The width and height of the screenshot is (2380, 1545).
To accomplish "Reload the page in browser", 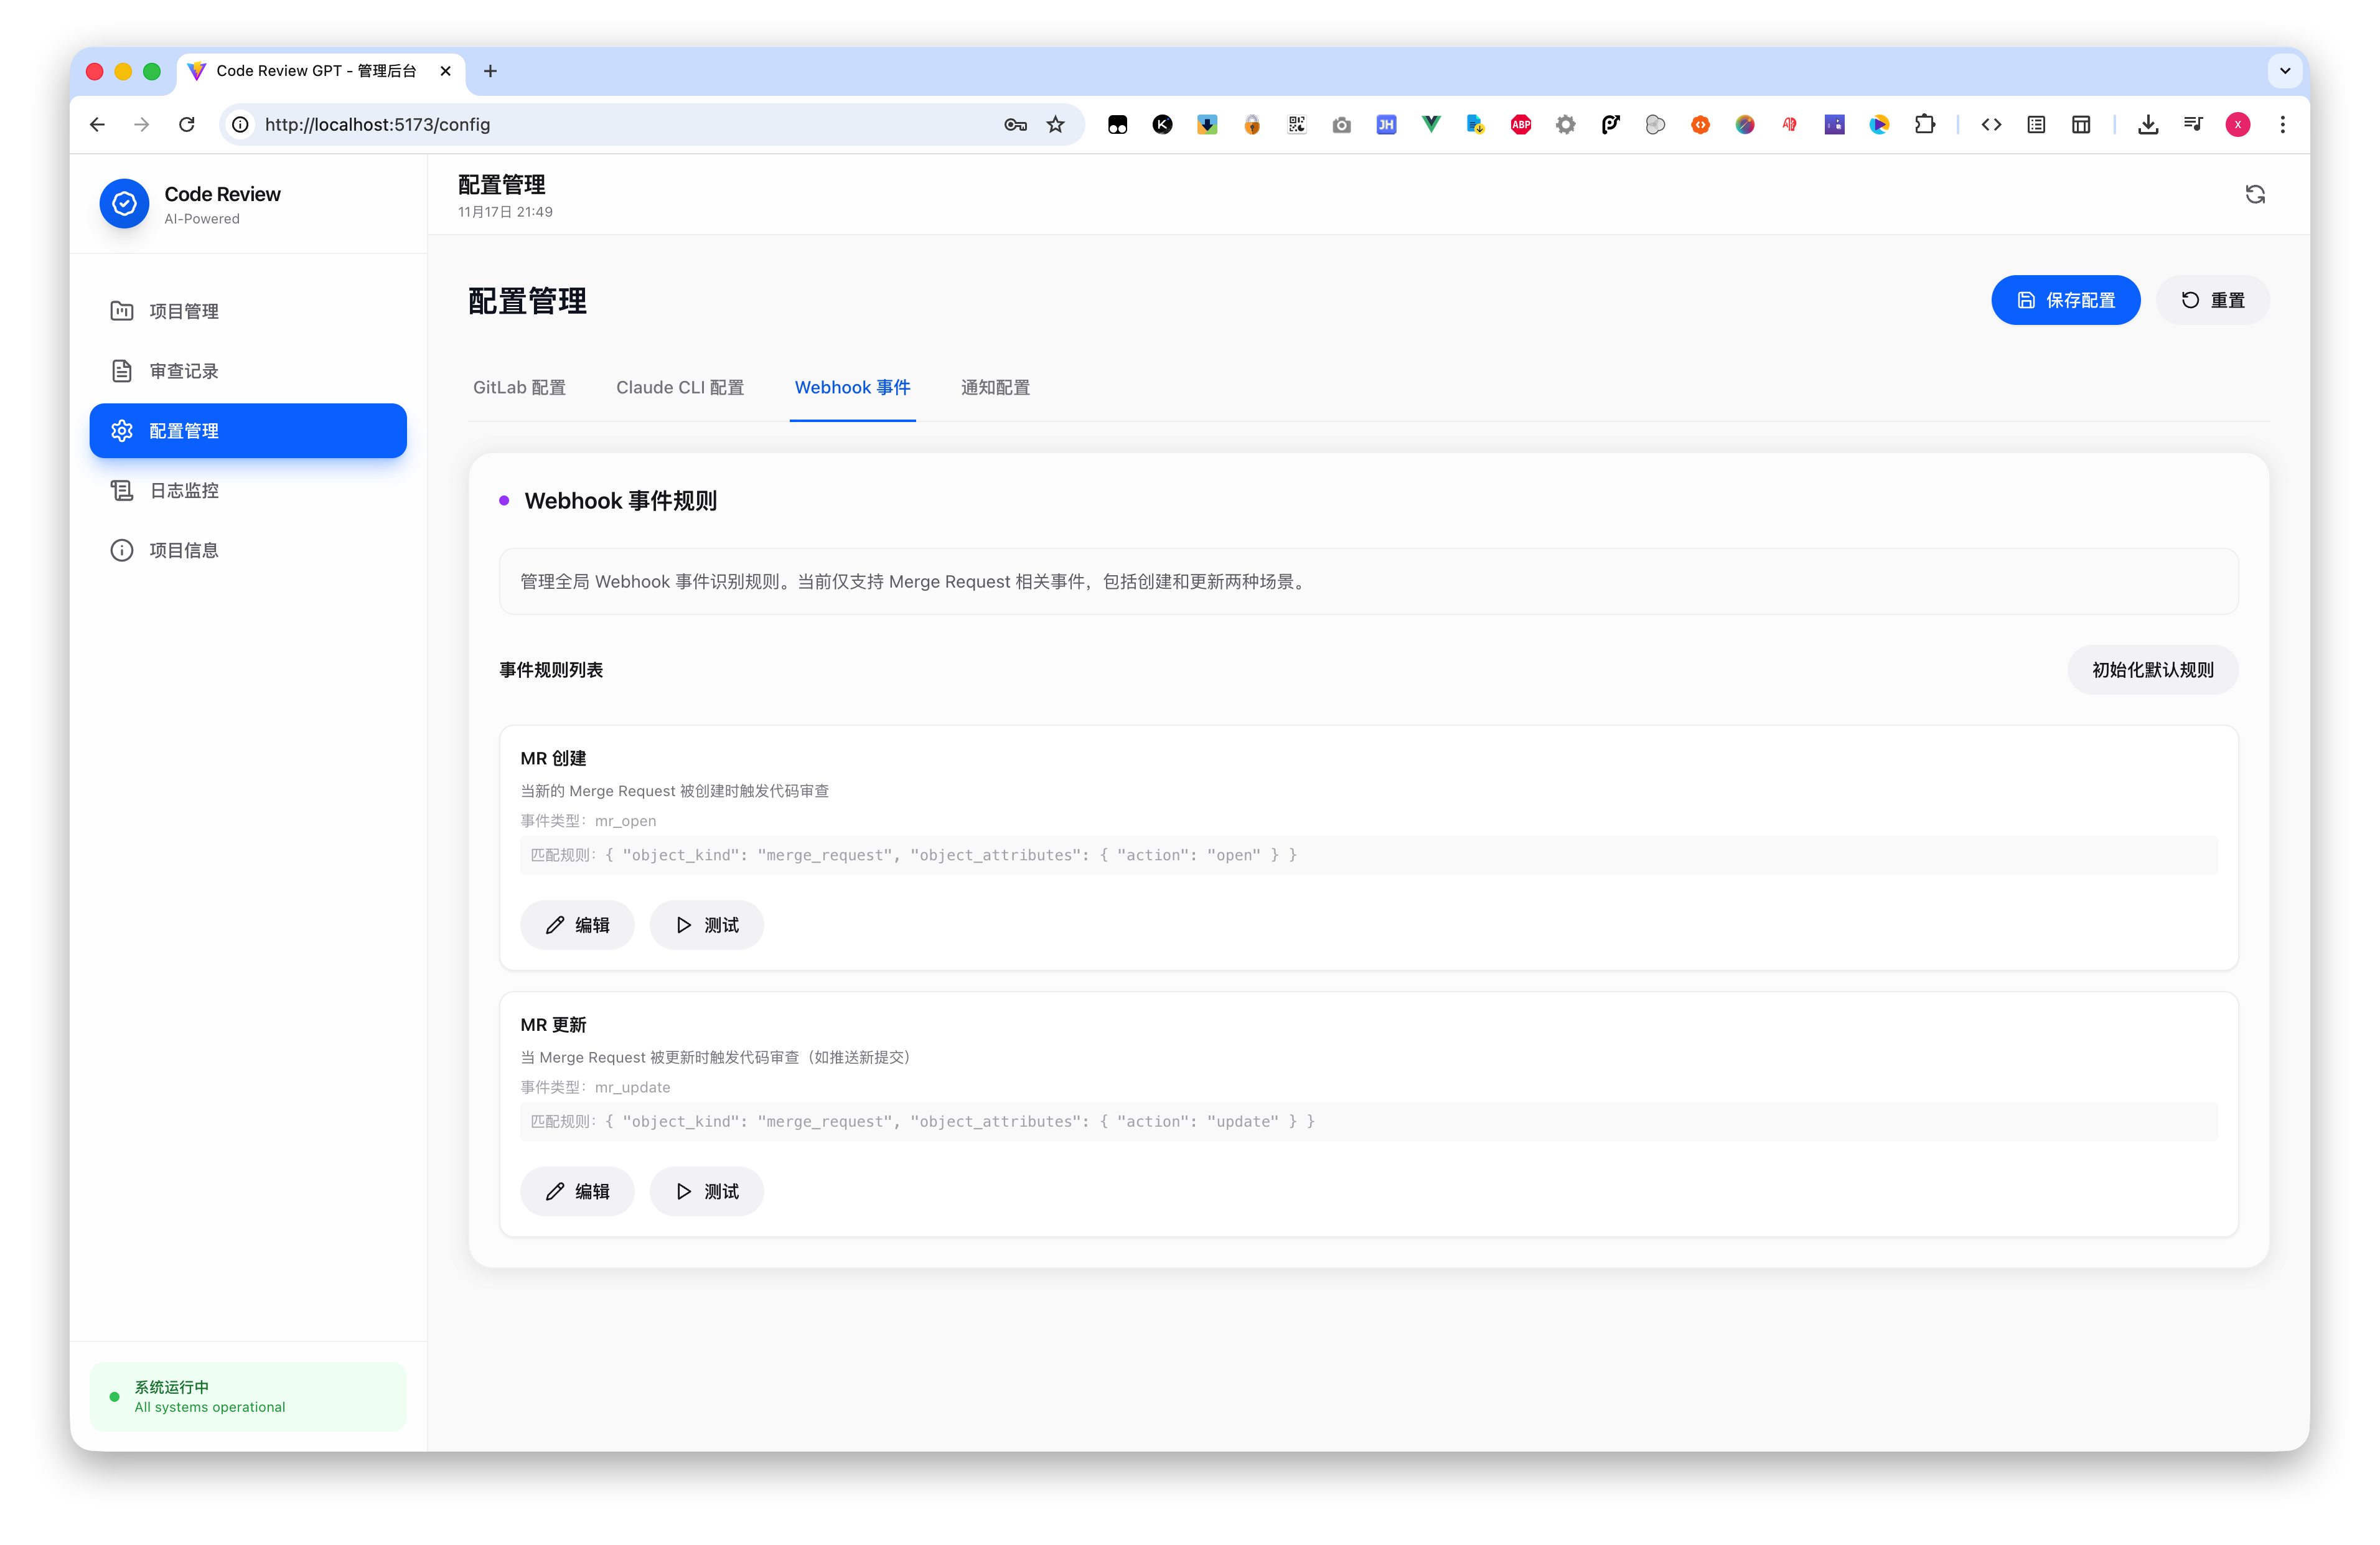I will click(x=186, y=124).
